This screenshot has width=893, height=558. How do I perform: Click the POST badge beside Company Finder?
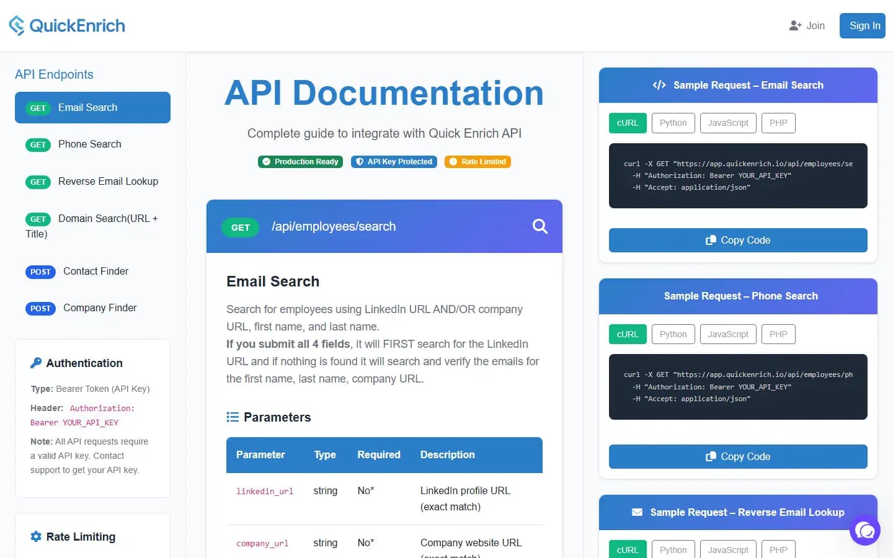point(40,308)
